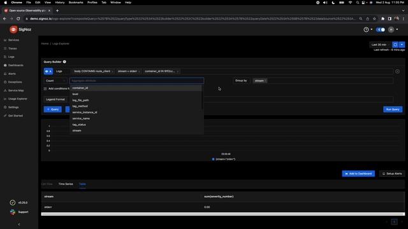Click the refresh data icon button
The height and width of the screenshot is (229, 408).
point(395,45)
